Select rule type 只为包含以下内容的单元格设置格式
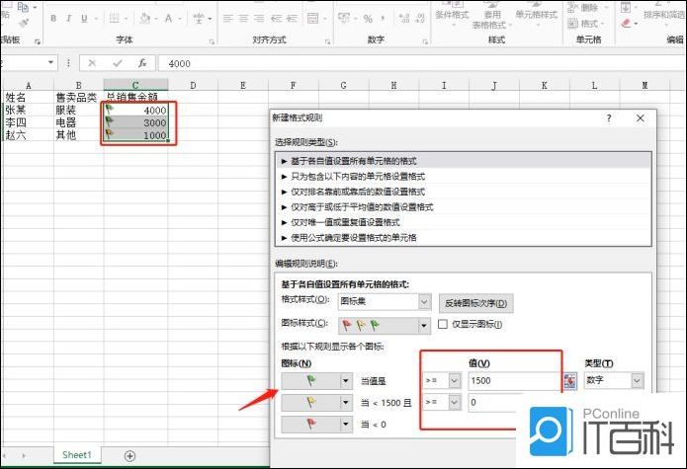The height and width of the screenshot is (469, 687). coord(464,177)
